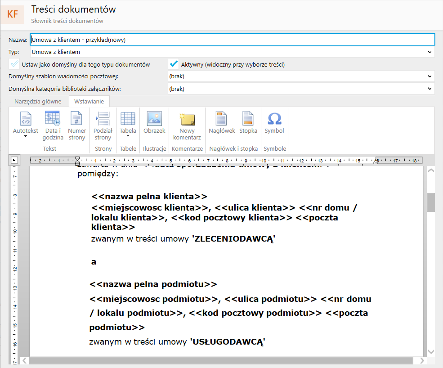The height and width of the screenshot is (368, 443).
Task: Expand the Tabela dropdown arrow
Action: tap(128, 136)
